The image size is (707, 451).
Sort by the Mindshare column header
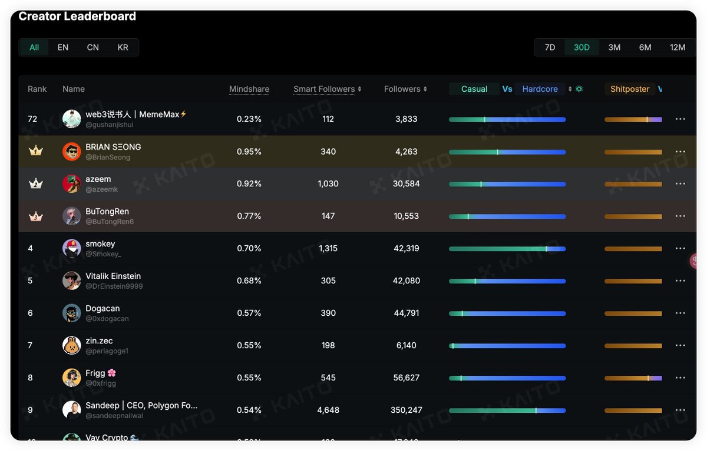249,89
